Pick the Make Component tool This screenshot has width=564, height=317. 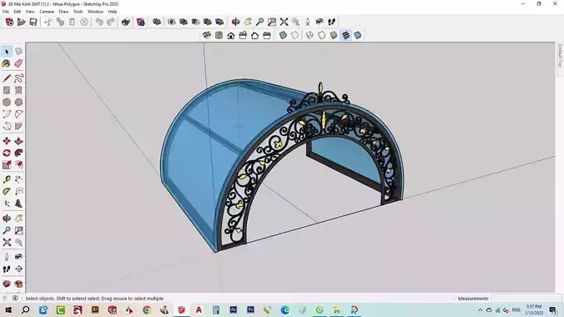tap(18, 52)
